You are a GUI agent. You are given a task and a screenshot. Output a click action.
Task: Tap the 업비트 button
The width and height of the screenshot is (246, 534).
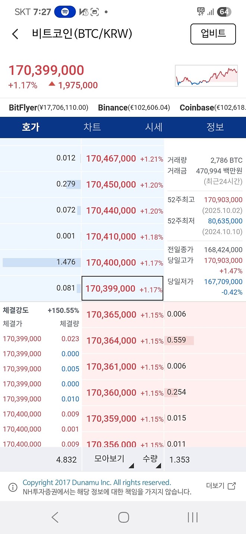[213, 34]
